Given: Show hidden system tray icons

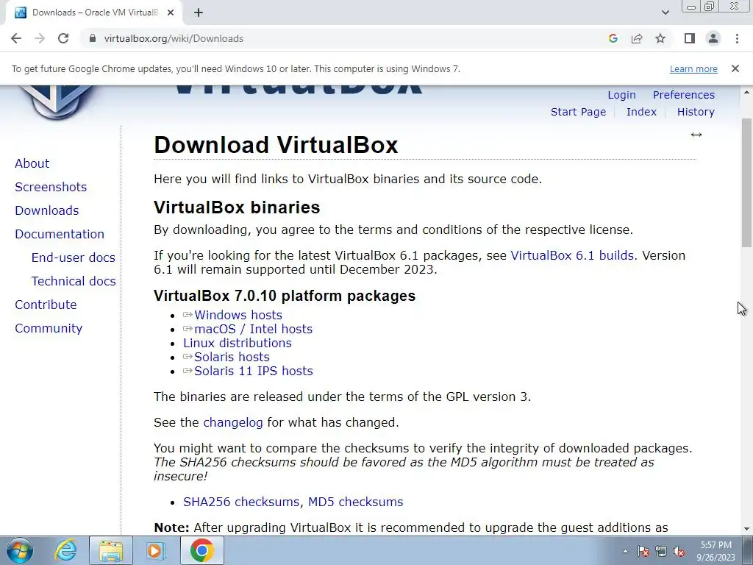Looking at the screenshot, I should [625, 551].
